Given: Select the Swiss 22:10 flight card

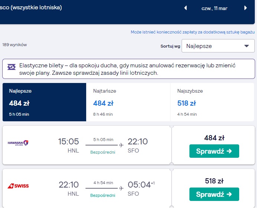Looking at the screenshot, I should point(87,188).
